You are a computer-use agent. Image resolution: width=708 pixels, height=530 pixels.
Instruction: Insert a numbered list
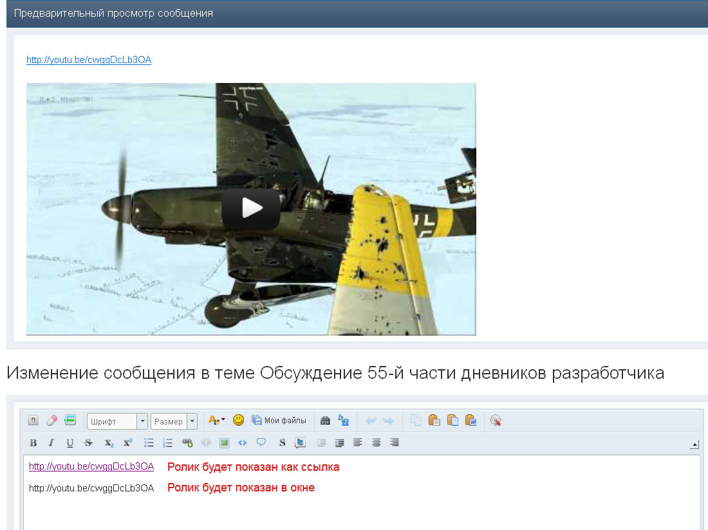pos(167,443)
